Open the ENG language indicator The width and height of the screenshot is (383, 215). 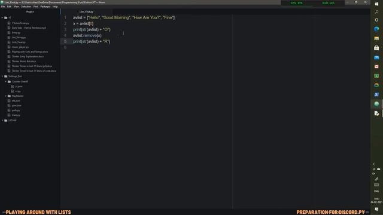pyautogui.click(x=376, y=191)
